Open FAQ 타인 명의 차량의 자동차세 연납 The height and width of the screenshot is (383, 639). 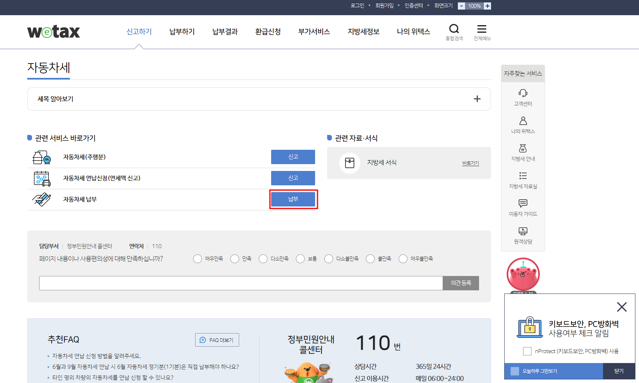tap(113, 377)
